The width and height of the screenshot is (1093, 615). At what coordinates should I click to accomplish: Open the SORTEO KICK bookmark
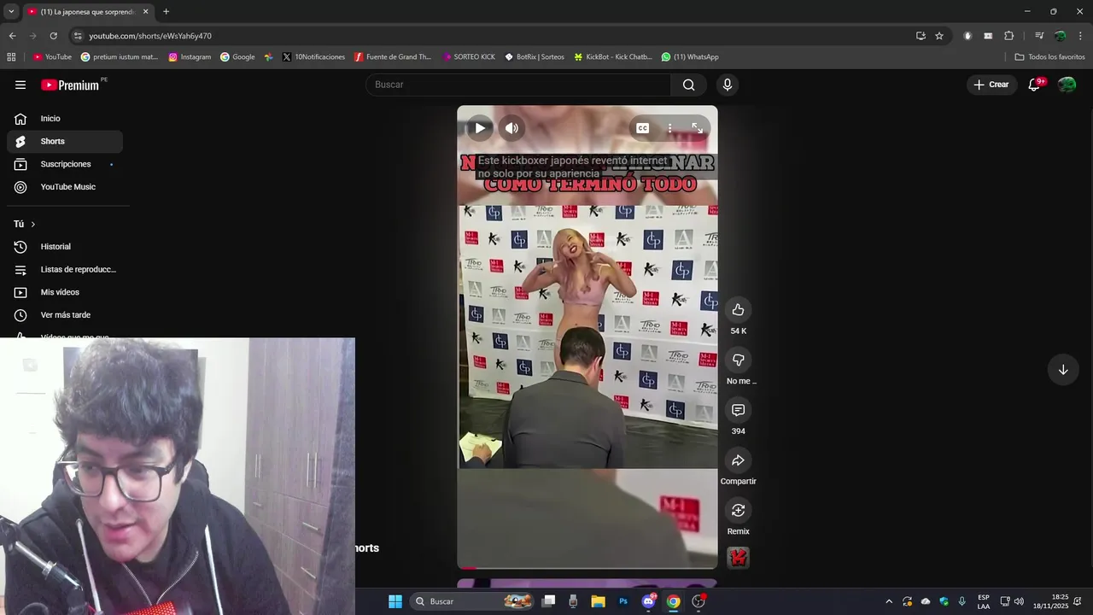pyautogui.click(x=469, y=57)
